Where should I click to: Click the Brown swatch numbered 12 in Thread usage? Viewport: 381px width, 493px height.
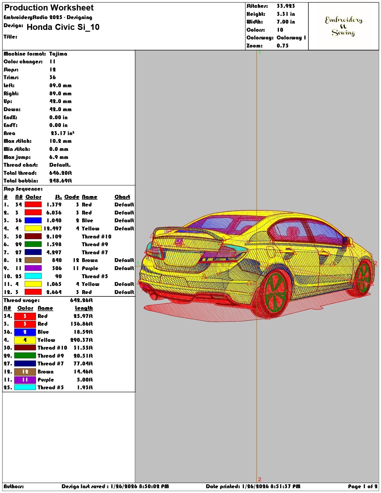(x=25, y=372)
